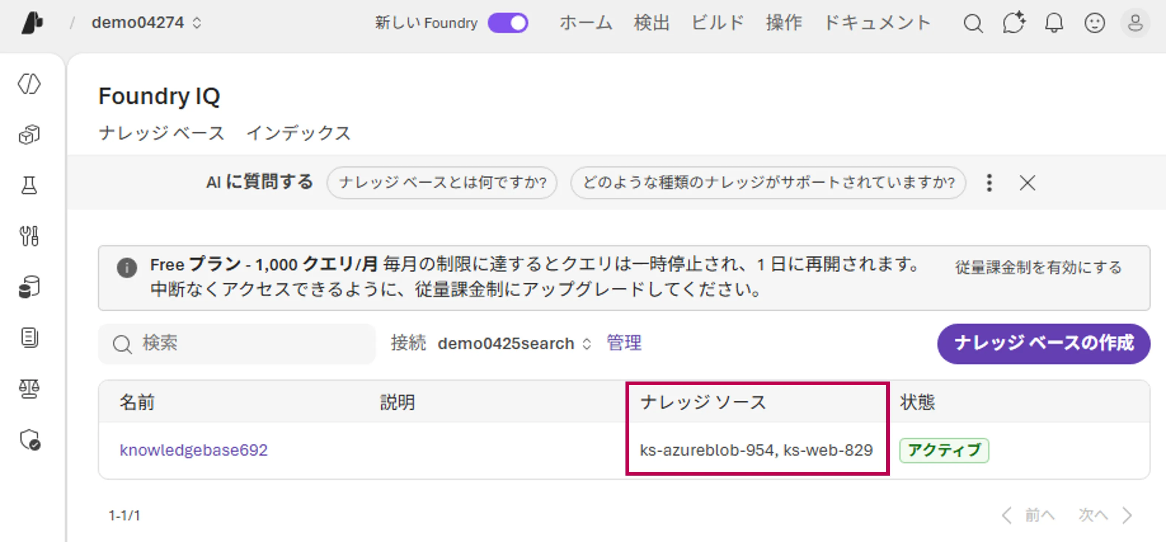Go to ホーム menu item

pos(586,23)
